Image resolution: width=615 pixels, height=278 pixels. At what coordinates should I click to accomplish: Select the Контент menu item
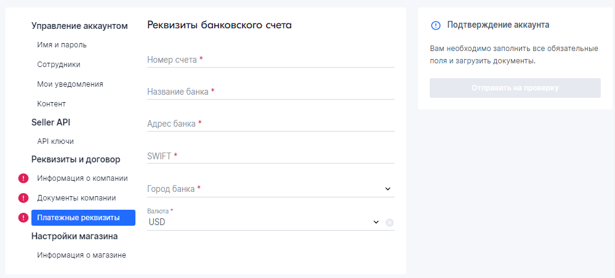click(x=51, y=104)
